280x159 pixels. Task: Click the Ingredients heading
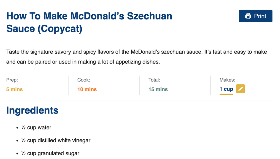pos(32,110)
